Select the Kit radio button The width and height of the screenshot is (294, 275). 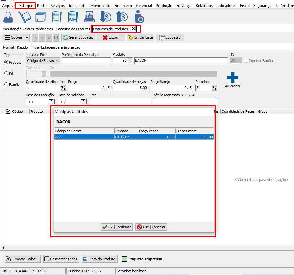point(6,73)
